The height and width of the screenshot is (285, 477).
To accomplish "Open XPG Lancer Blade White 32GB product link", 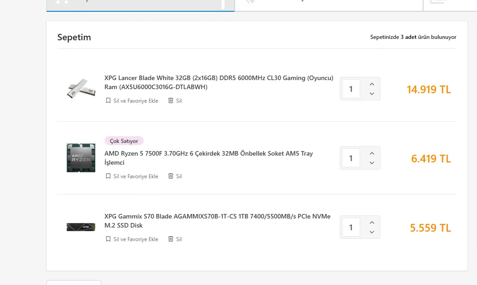I will 219,82.
